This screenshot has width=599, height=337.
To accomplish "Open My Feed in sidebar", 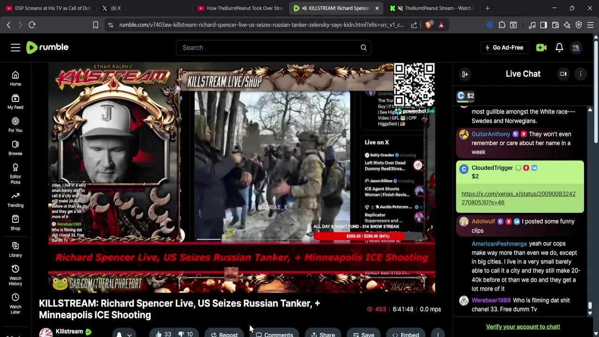I will tap(15, 102).
